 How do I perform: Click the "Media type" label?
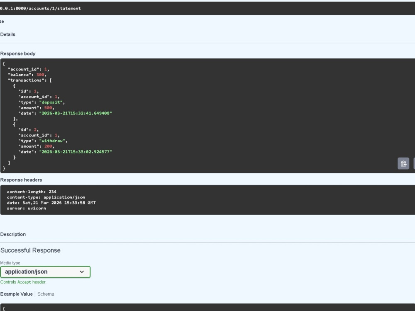pos(10,263)
